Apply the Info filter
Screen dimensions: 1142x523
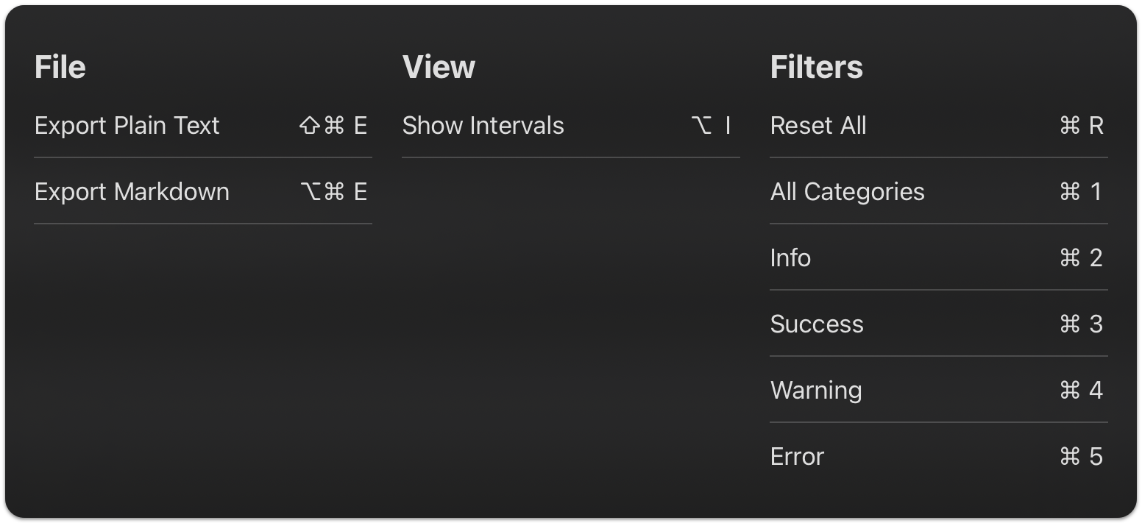[790, 258]
